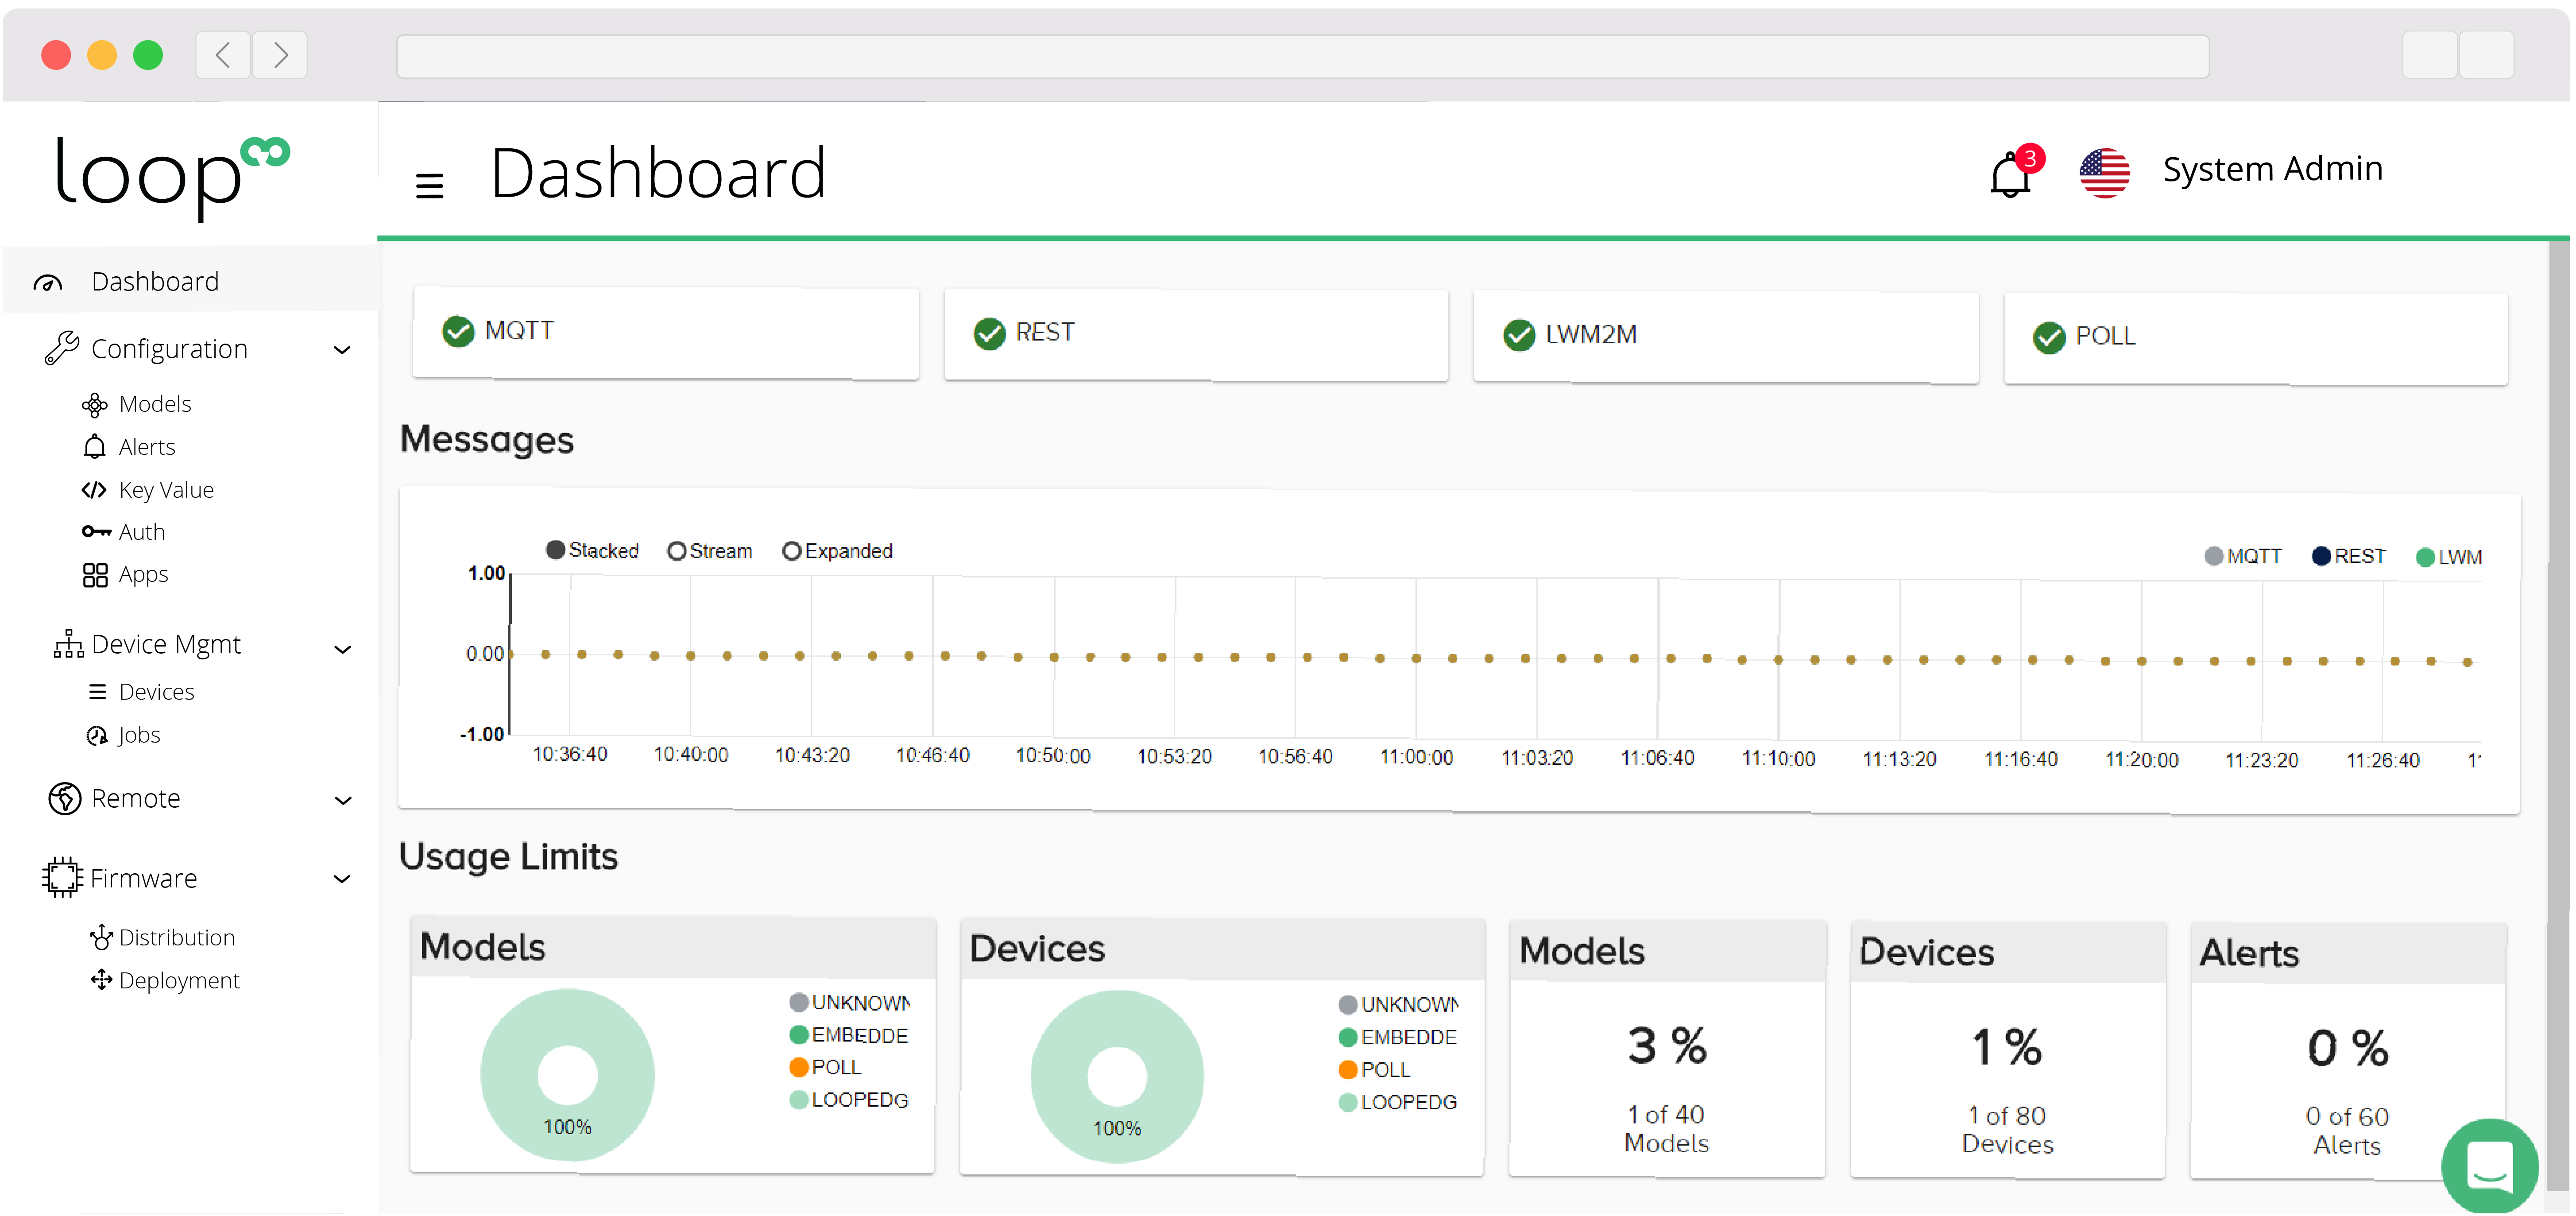Collapse the Device Mgmt section chevron
This screenshot has width=2576, height=1216.
click(342, 650)
